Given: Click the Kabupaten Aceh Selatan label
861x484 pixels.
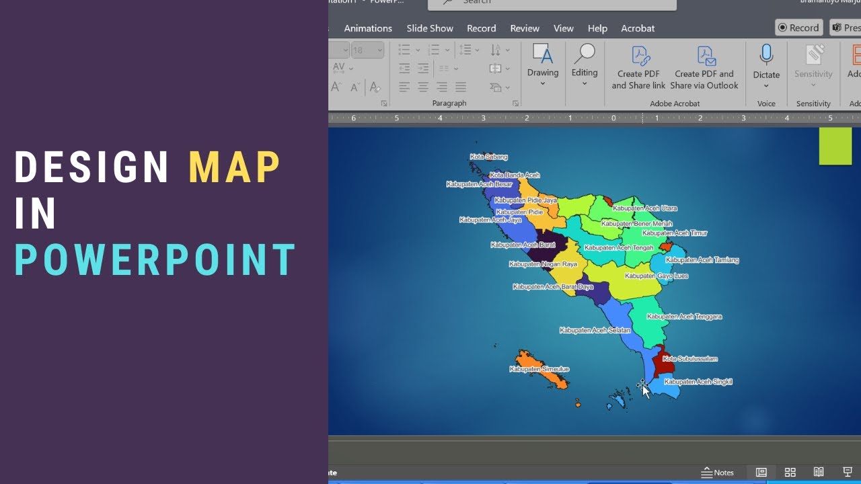Looking at the screenshot, I should [x=595, y=330].
